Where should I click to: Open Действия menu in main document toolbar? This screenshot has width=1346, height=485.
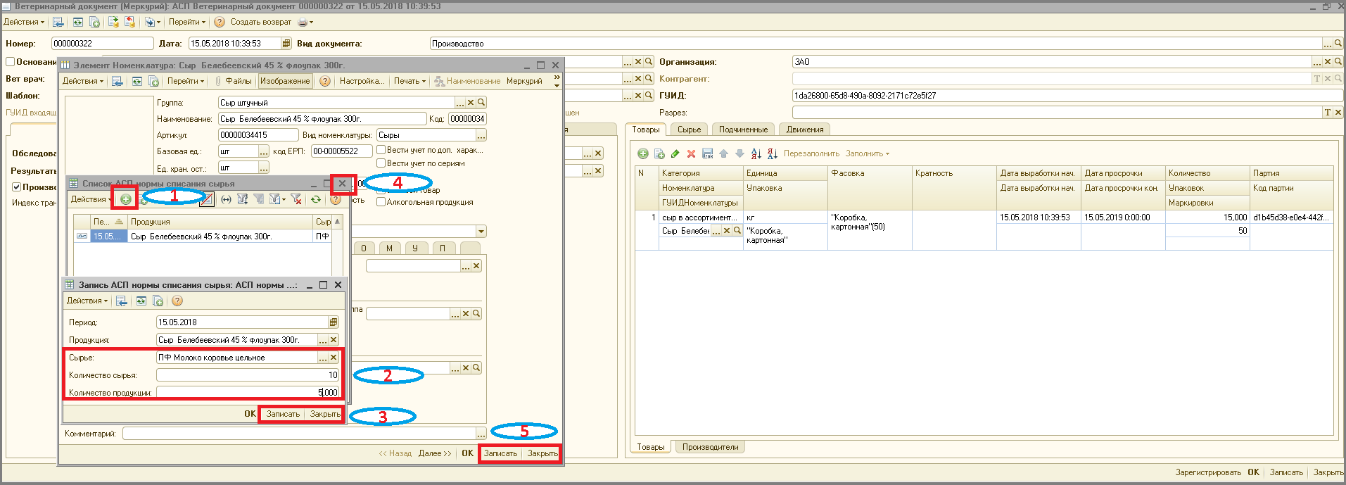[23, 22]
